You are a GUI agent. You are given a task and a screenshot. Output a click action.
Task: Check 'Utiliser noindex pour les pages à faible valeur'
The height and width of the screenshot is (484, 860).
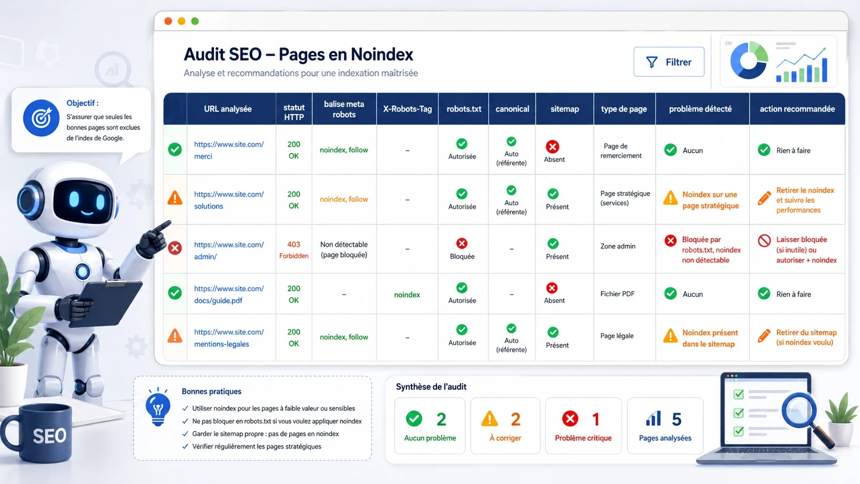click(185, 408)
